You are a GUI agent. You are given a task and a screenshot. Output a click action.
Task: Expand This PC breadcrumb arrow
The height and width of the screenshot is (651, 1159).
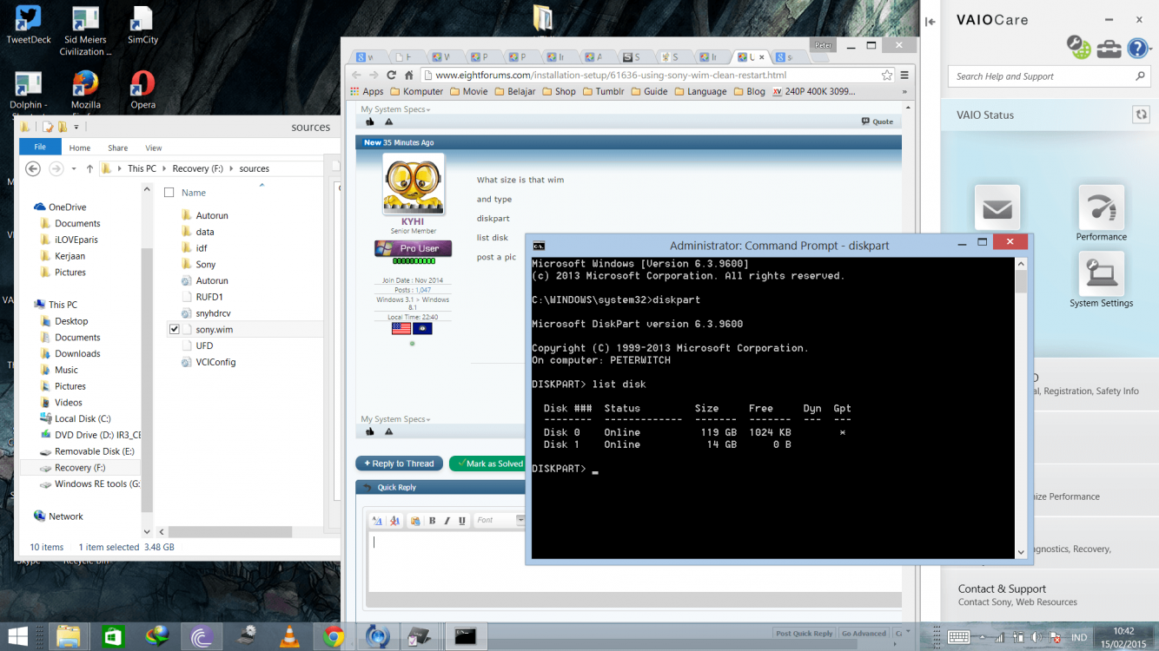[x=165, y=169]
